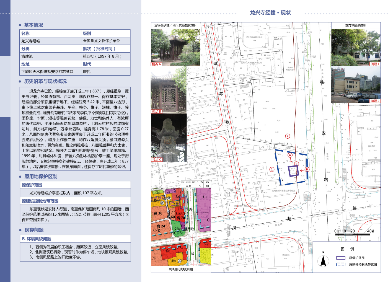Viewport: 388px width, 282px height.
Task: Click the 文物保护建（构）筑物现状照片 caption
Action: coord(175,25)
